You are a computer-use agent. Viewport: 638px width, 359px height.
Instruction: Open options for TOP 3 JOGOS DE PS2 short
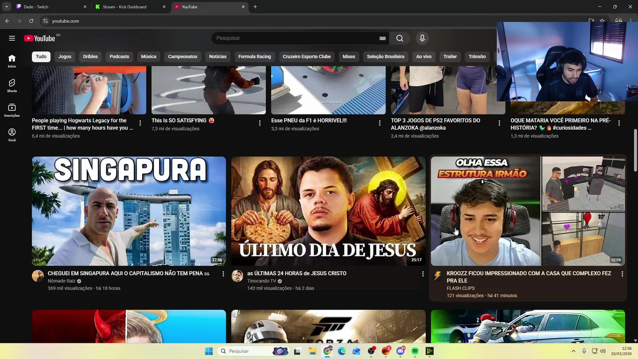(499, 123)
